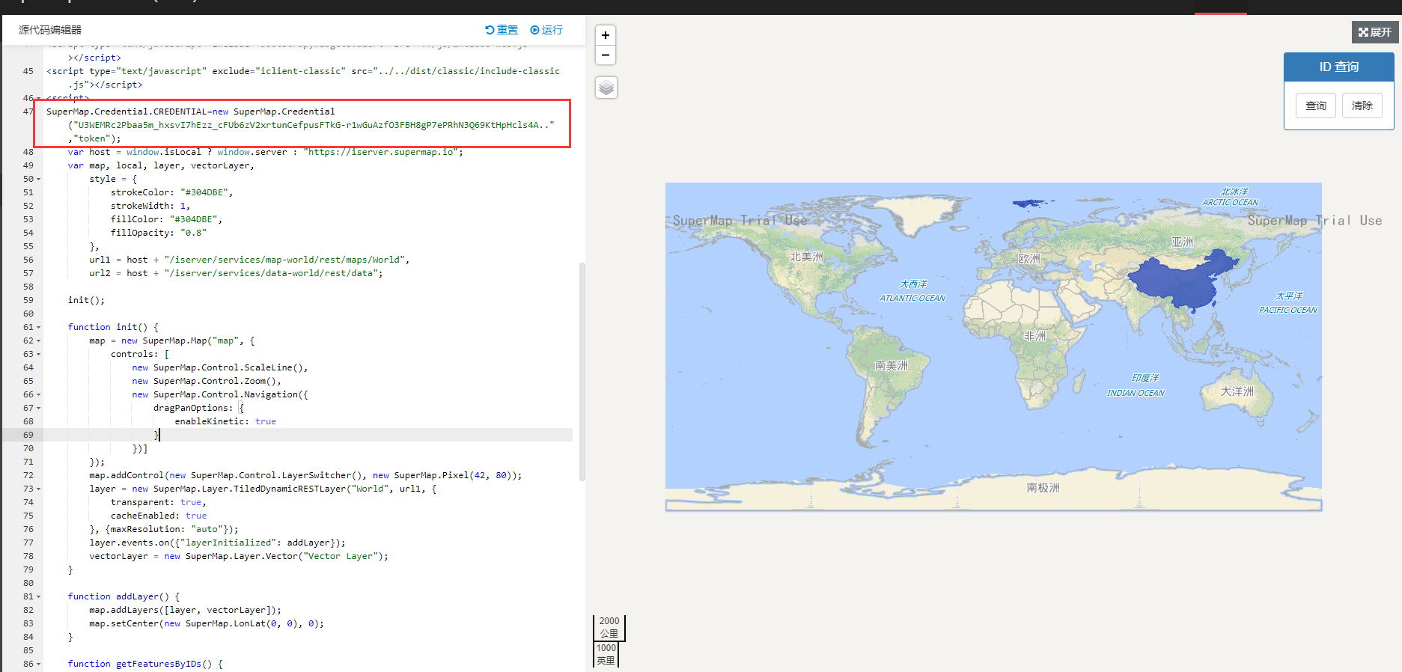The image size is (1402, 672).
Task: Collapse code fold at line 81
Action: point(39,596)
